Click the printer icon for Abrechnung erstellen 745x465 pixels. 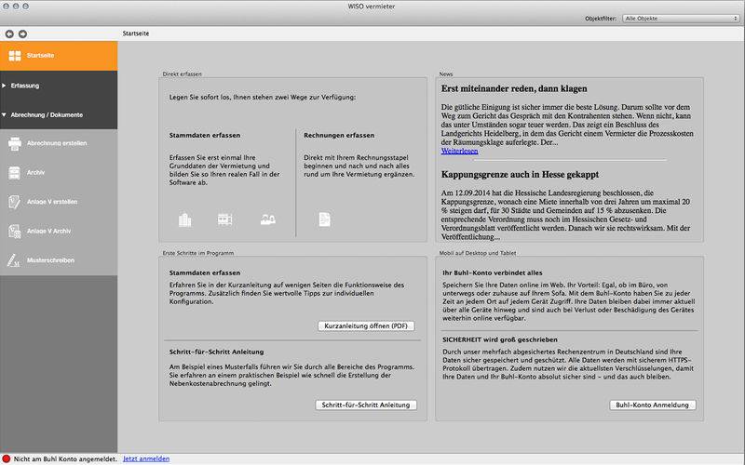pos(15,143)
